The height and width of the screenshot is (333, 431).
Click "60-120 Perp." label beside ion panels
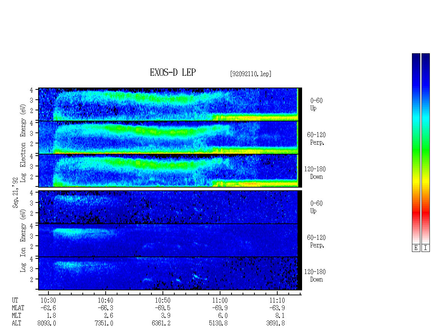316,241
